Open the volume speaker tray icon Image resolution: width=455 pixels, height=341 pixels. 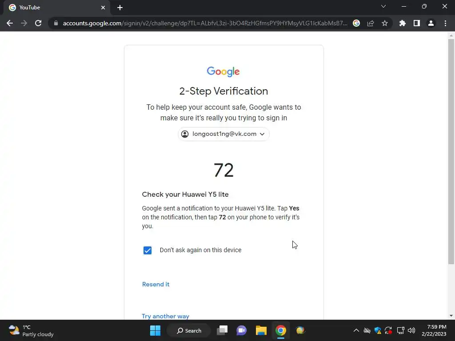click(x=411, y=330)
